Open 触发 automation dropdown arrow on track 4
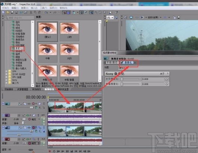 point(39,143)
